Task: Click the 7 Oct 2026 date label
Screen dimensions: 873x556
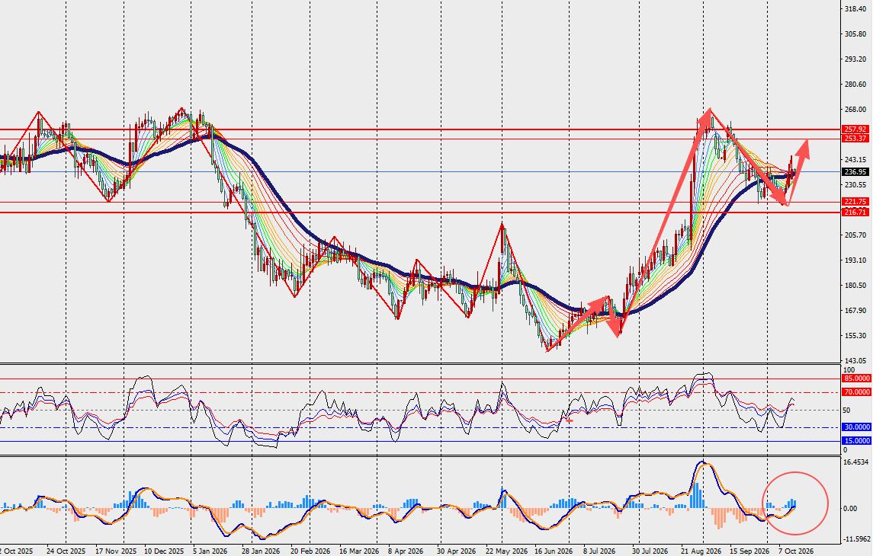Action: pos(796,551)
